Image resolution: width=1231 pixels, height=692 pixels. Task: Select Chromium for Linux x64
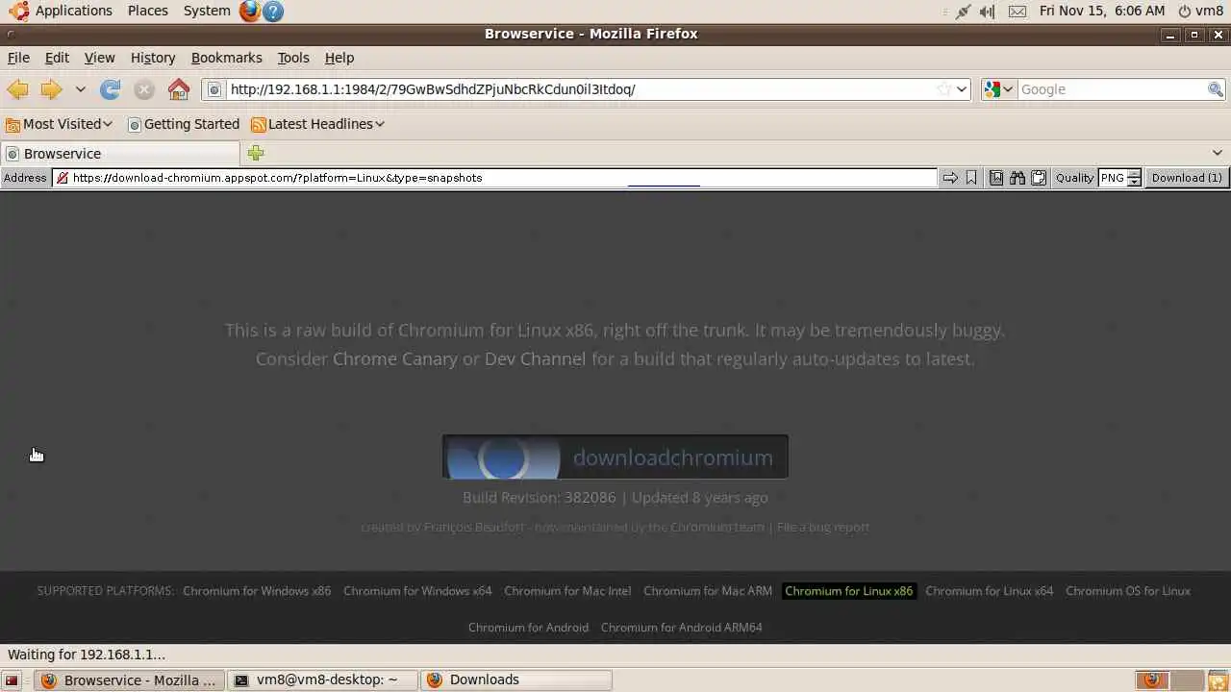(x=990, y=591)
